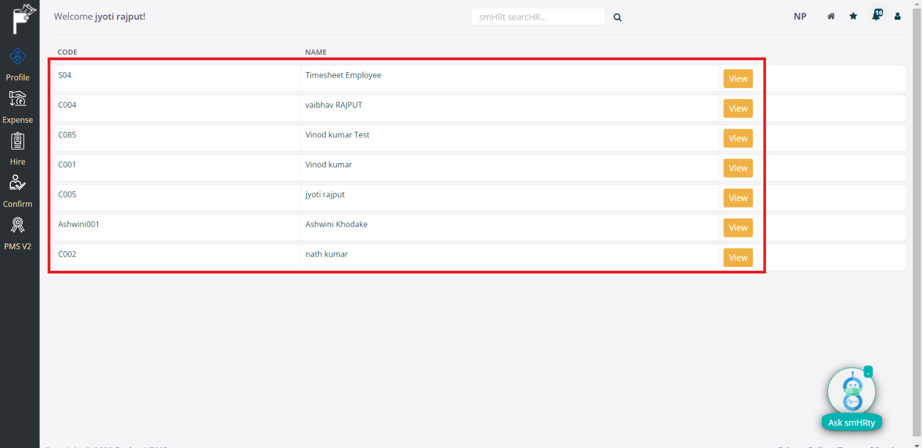Click the CODE column header

coord(67,52)
